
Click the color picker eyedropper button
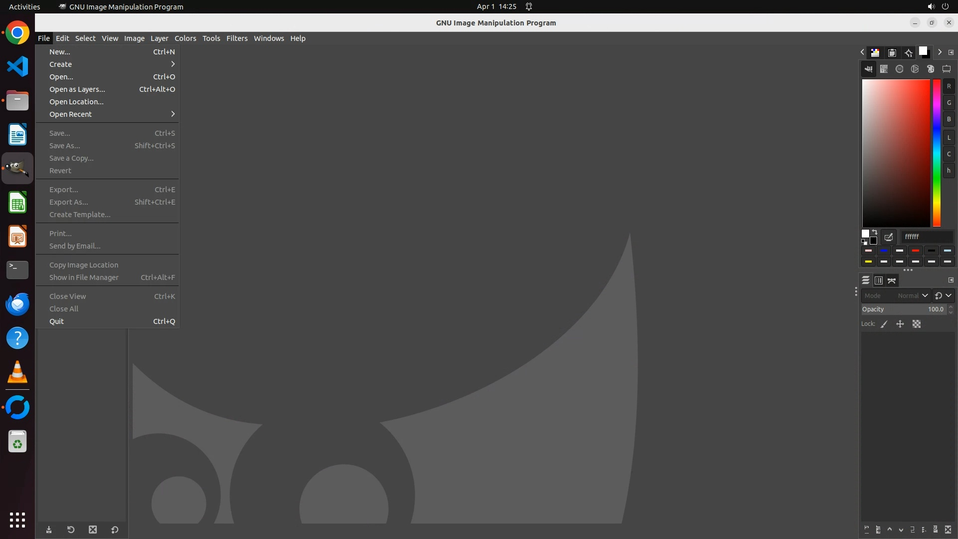pyautogui.click(x=889, y=237)
